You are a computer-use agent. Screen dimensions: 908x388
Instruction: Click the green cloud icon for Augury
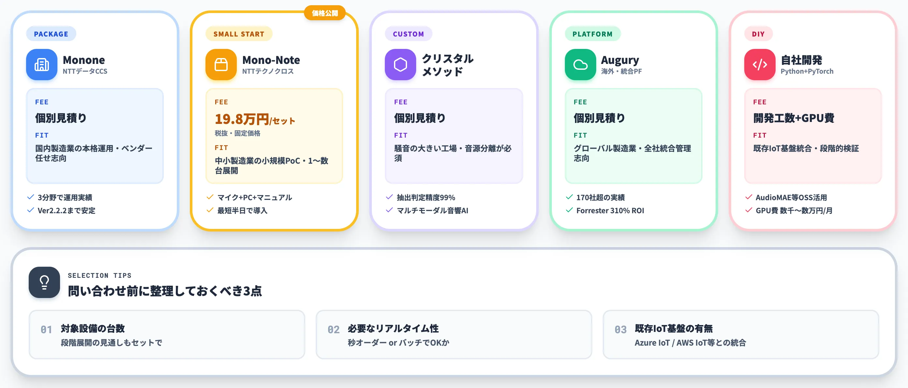click(580, 65)
